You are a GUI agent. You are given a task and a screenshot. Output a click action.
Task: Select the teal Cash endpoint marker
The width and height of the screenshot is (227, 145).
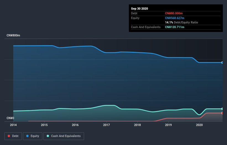tap(222, 109)
